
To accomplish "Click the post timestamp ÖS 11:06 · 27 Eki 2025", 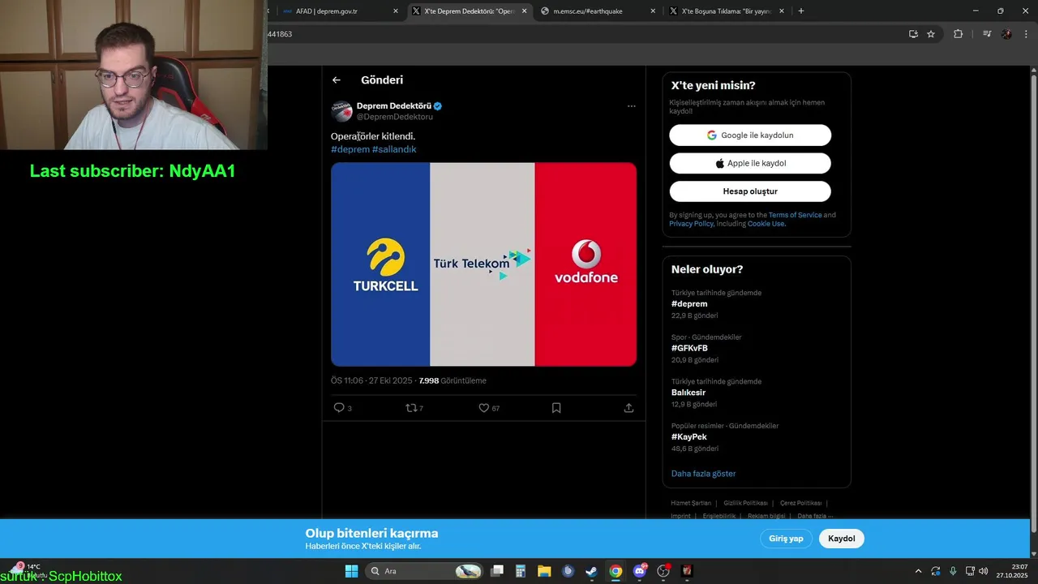I will point(371,380).
